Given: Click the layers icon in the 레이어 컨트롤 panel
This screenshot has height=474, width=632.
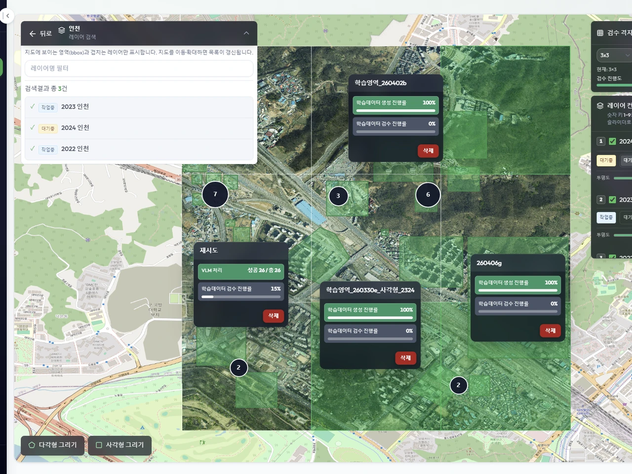Looking at the screenshot, I should 600,106.
